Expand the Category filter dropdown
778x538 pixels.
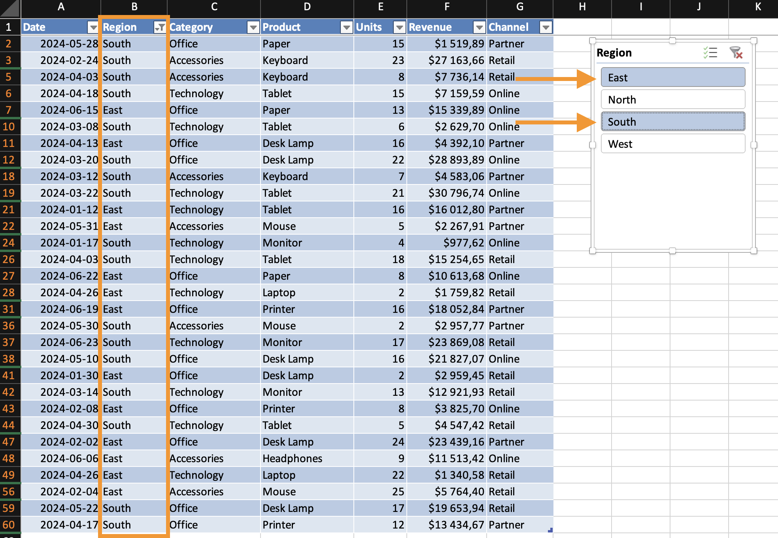click(253, 27)
